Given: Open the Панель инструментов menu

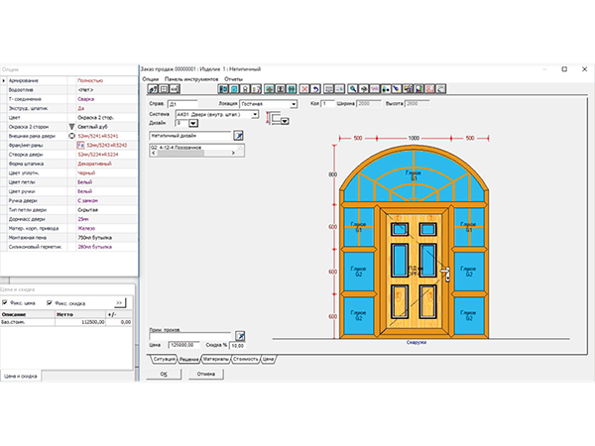Looking at the screenshot, I should click(x=192, y=78).
